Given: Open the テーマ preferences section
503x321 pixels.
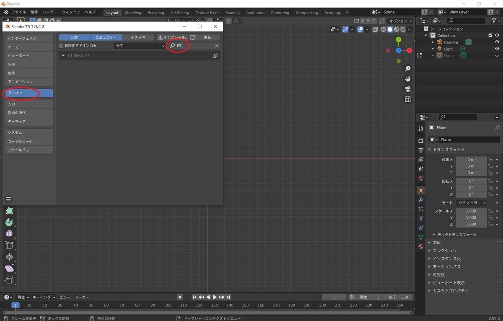Looking at the screenshot, I should [29, 47].
